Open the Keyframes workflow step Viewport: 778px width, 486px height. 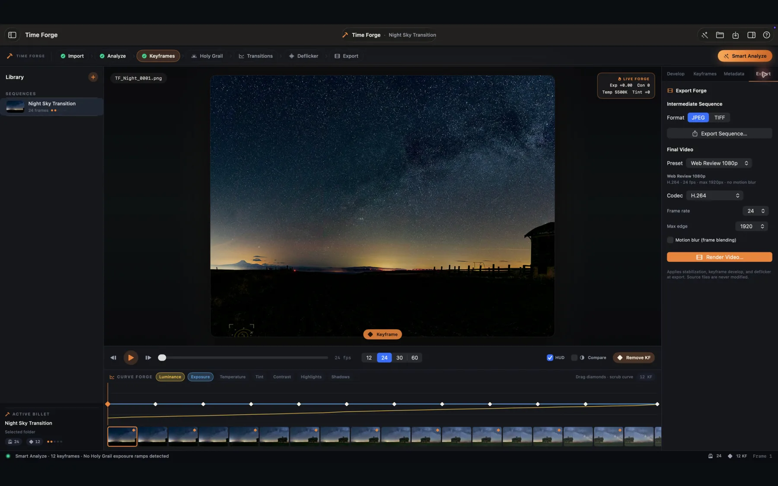pos(158,56)
